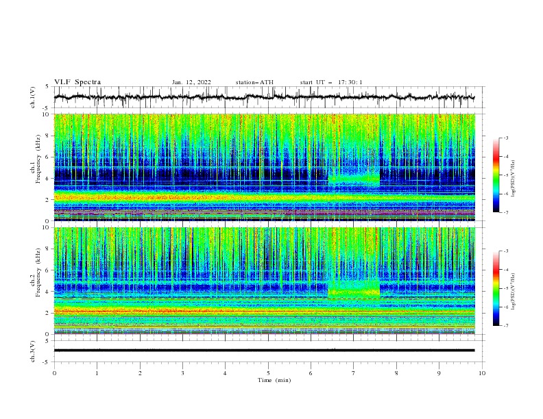The width and height of the screenshot is (543, 419).
Task: Click the "-7" tick on ch.2 colorbar
Action: pyautogui.click(x=505, y=325)
